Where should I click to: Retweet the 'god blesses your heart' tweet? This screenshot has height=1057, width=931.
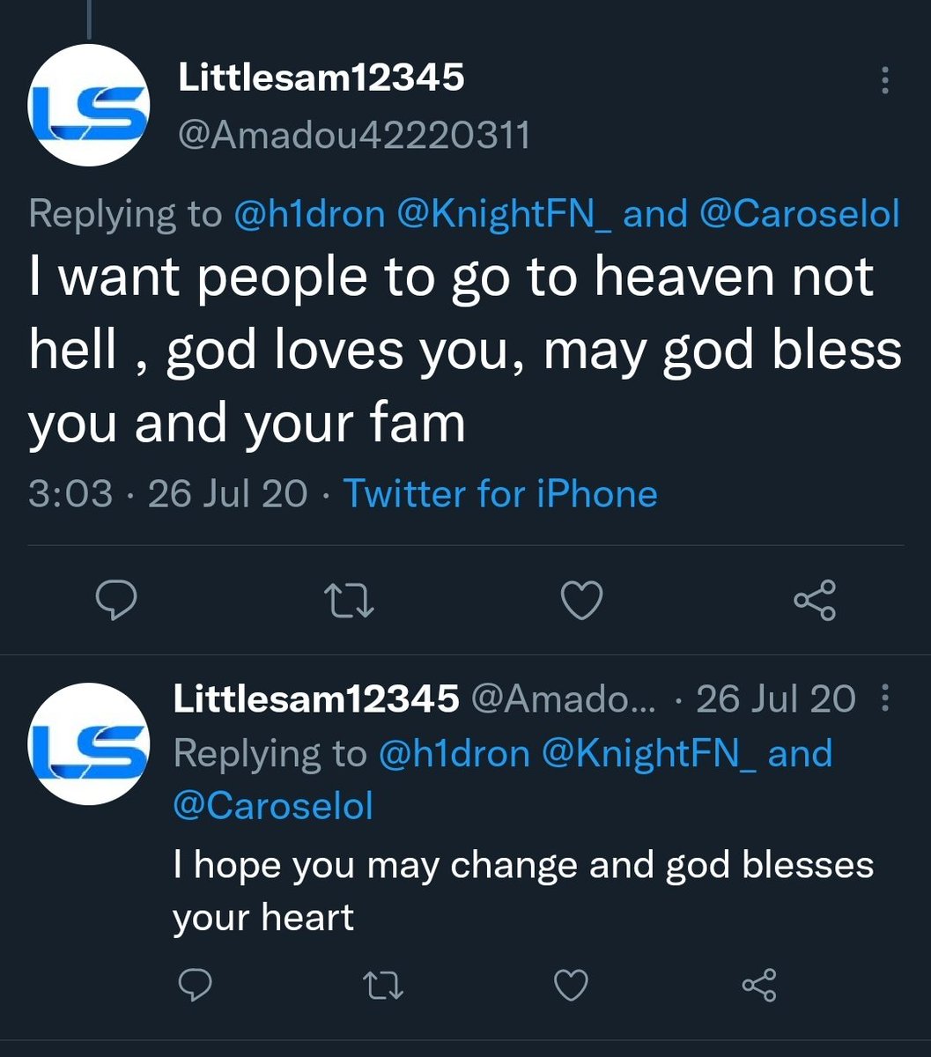point(384,984)
